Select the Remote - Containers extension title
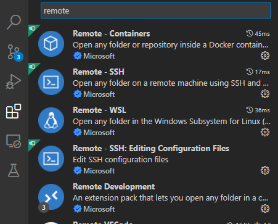Image resolution: width=278 pixels, height=224 pixels. coord(112,33)
